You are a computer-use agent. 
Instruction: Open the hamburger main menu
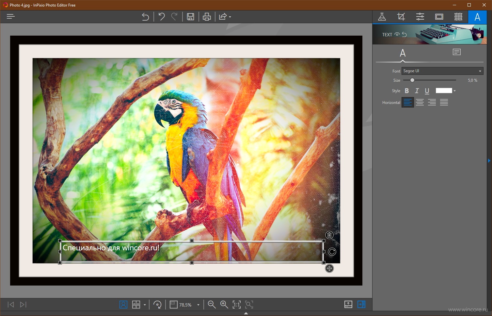point(11,16)
